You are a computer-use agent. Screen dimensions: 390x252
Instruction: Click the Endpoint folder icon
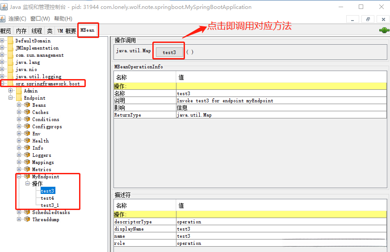[x=19, y=98]
